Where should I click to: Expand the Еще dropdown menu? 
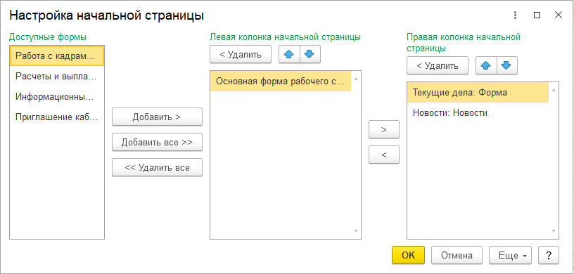[x=510, y=255]
